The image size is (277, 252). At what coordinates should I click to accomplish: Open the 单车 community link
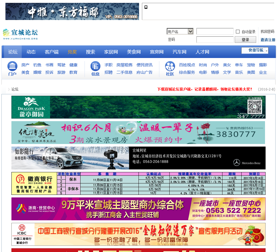[239, 65]
